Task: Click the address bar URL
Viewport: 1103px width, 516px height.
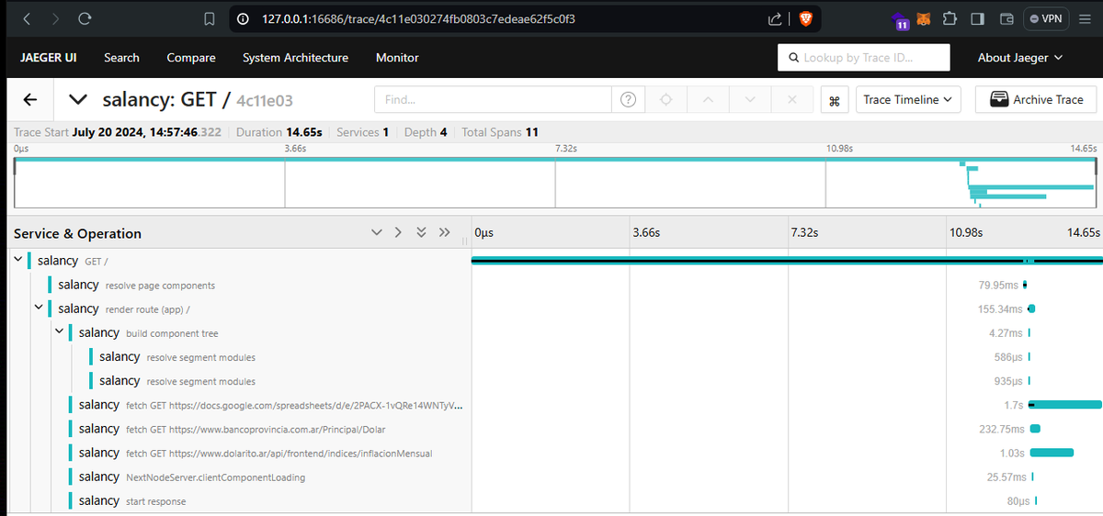Action: [419, 18]
